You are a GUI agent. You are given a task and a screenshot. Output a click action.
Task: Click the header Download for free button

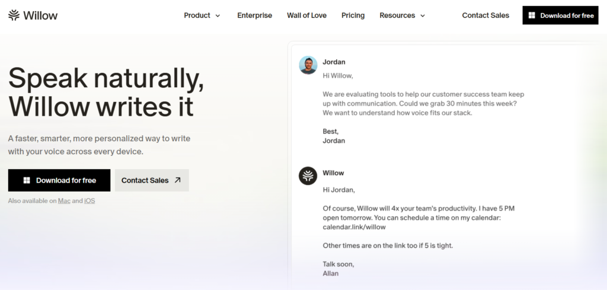(x=560, y=15)
